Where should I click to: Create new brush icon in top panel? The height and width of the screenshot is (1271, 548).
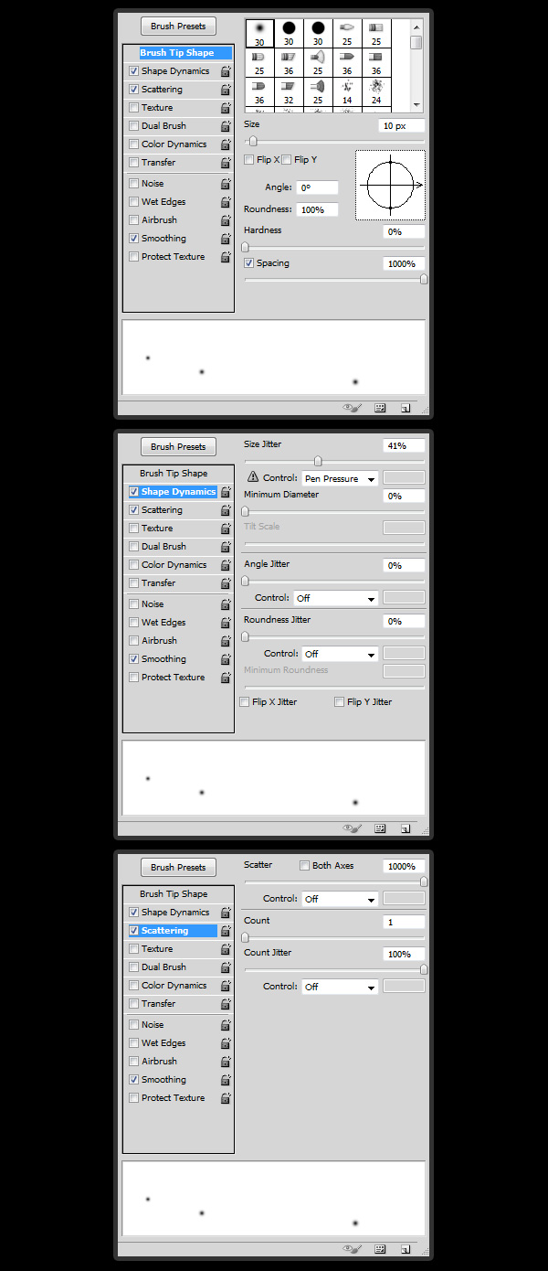coord(405,408)
